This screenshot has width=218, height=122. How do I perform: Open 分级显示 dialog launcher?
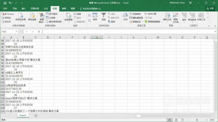[209, 26]
